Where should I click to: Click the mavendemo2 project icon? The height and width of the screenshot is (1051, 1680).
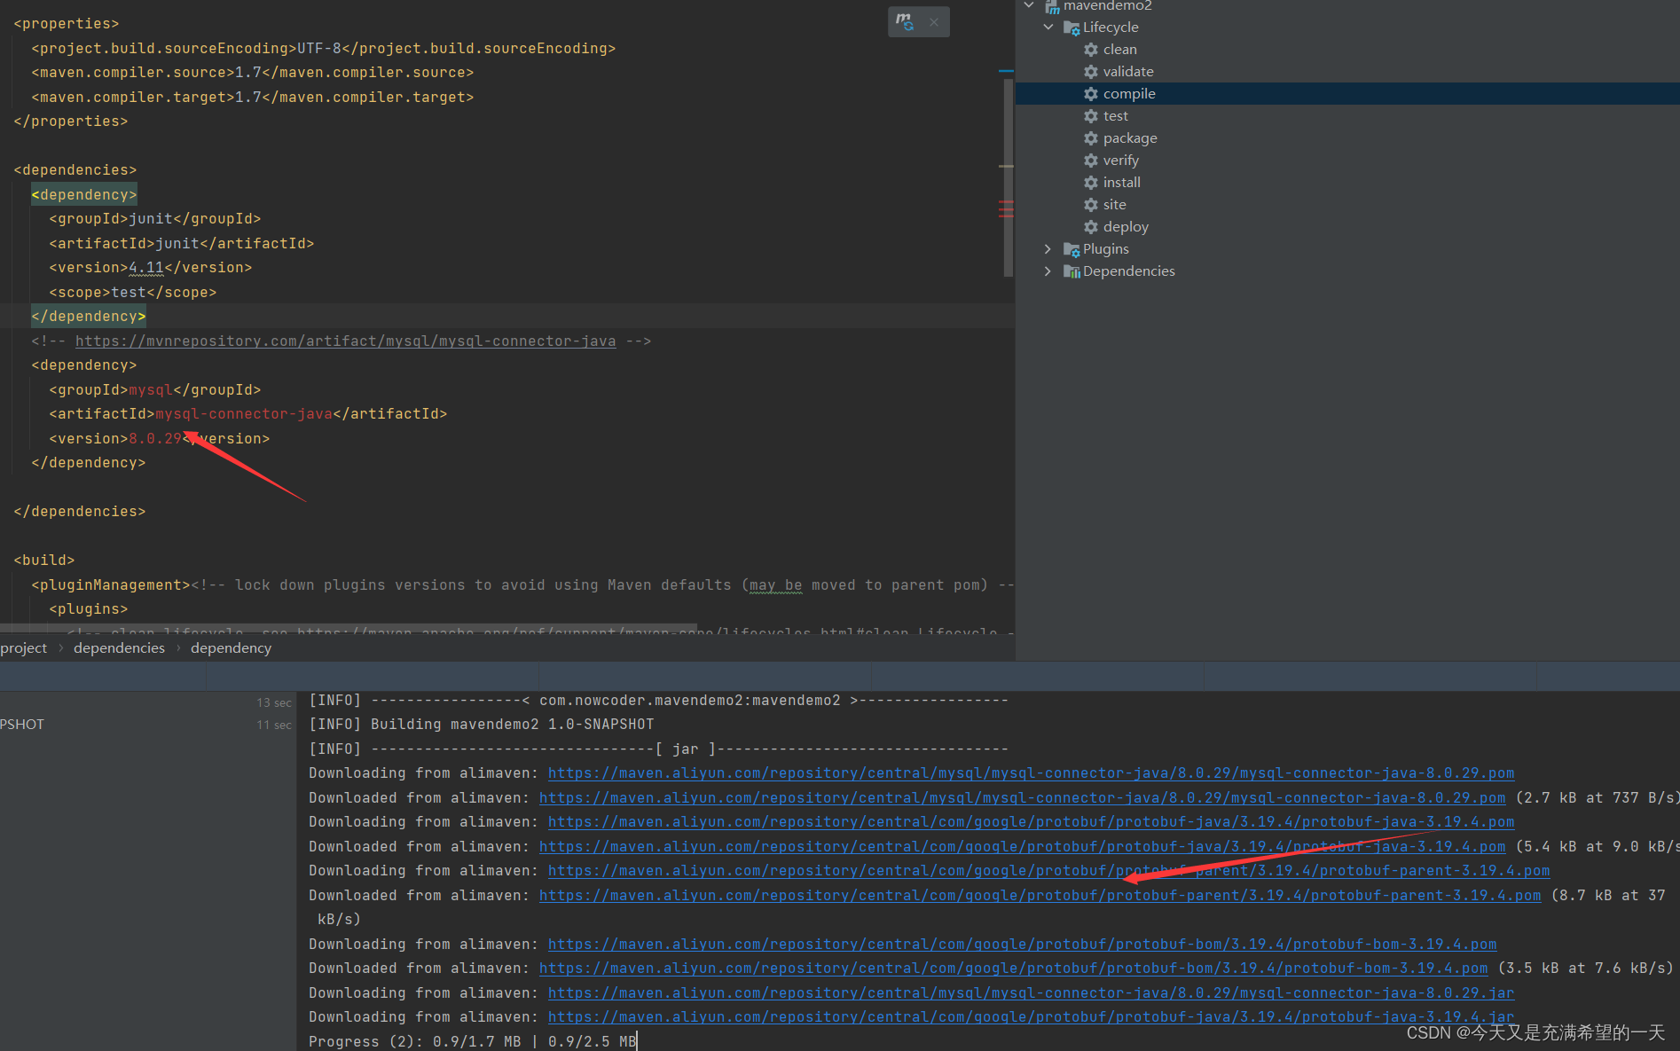[x=1052, y=6]
